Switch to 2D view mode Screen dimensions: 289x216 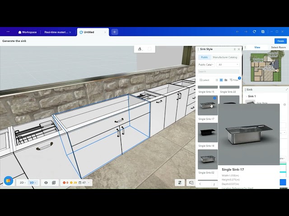23,183
